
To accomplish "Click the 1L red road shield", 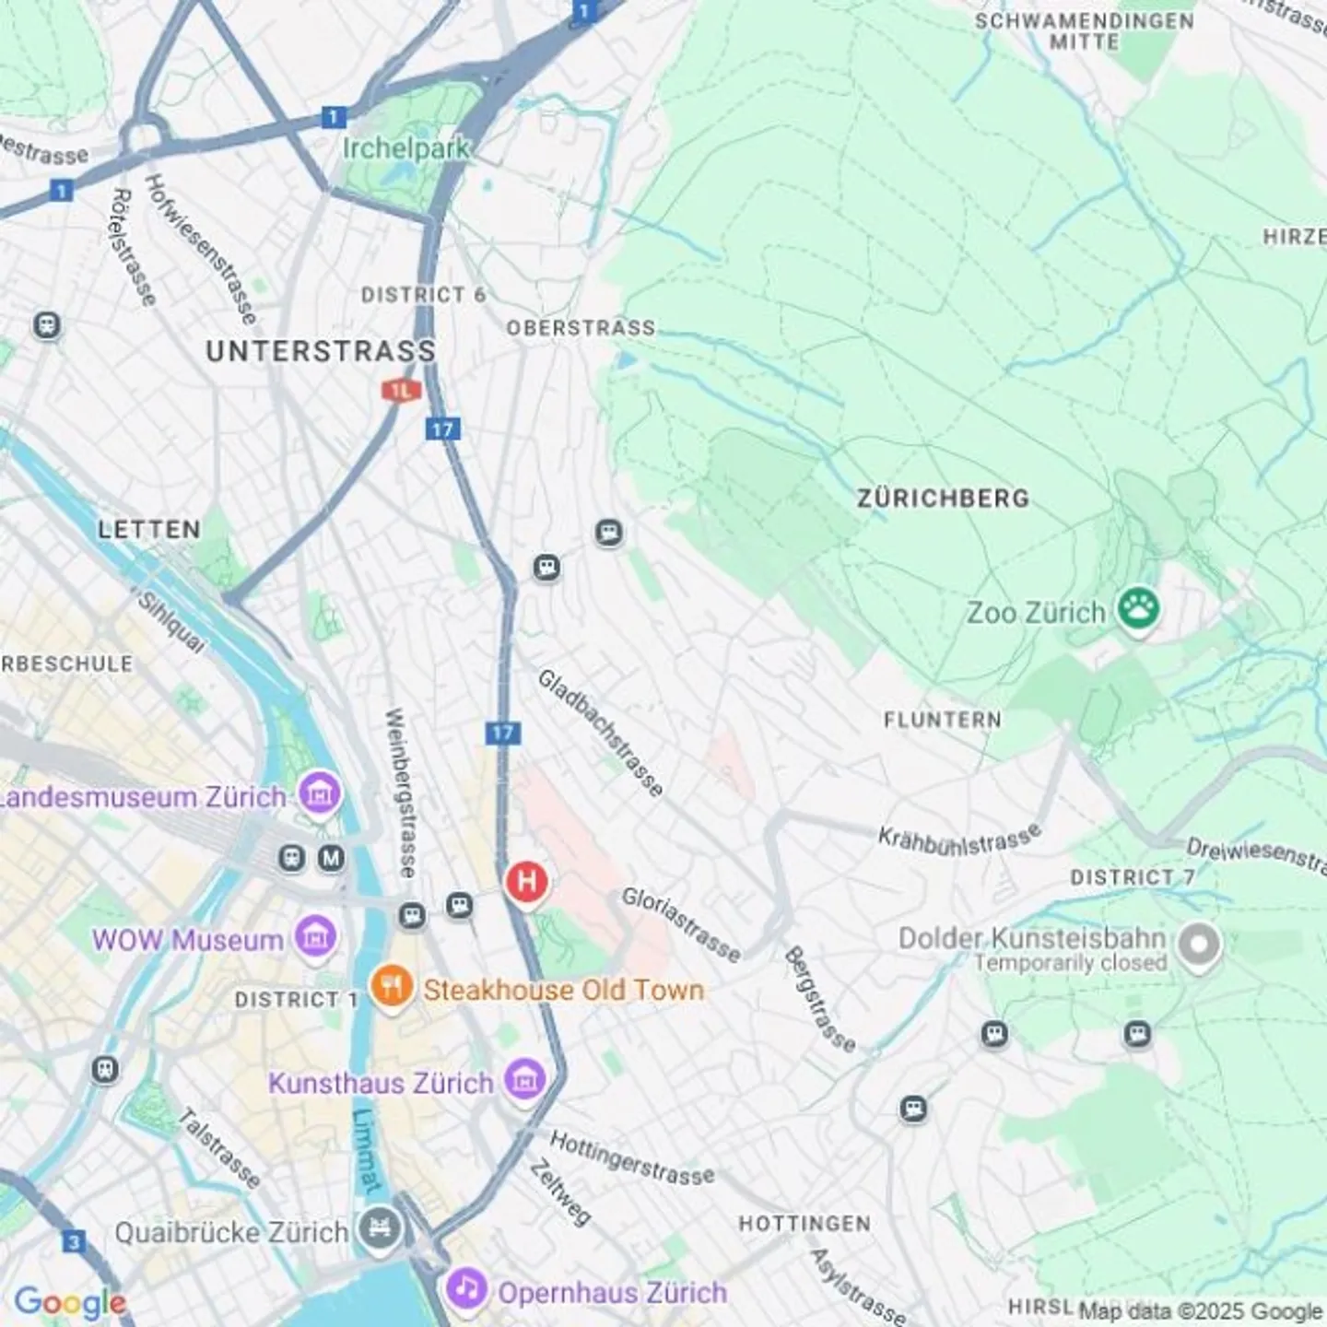I will [401, 391].
